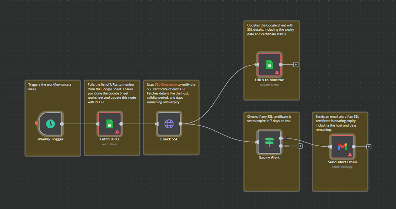Add a node on Expiry Alert false branch
The height and width of the screenshot is (209, 396).
pos(300,146)
